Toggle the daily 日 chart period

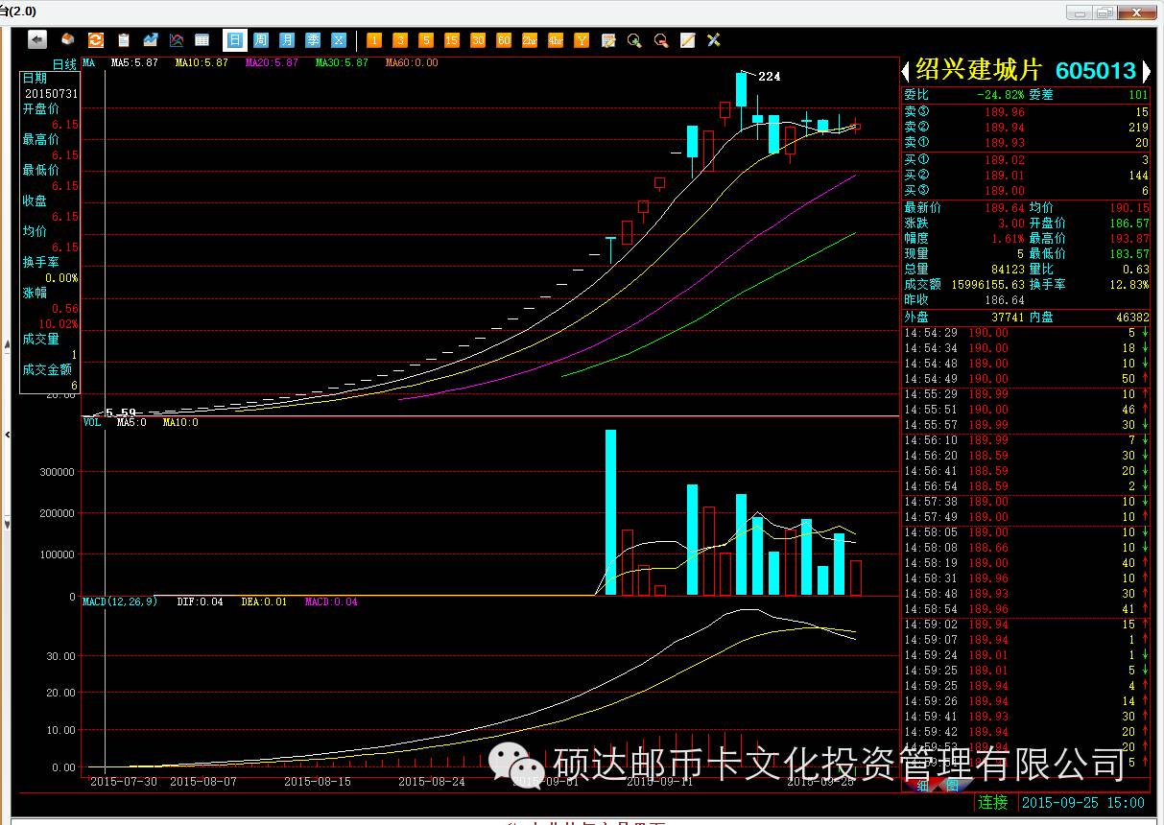point(234,40)
